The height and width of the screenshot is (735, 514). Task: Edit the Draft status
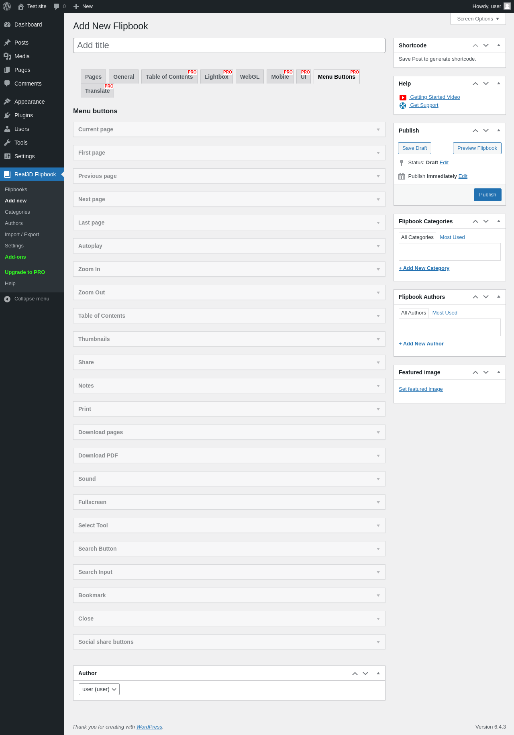click(x=444, y=163)
